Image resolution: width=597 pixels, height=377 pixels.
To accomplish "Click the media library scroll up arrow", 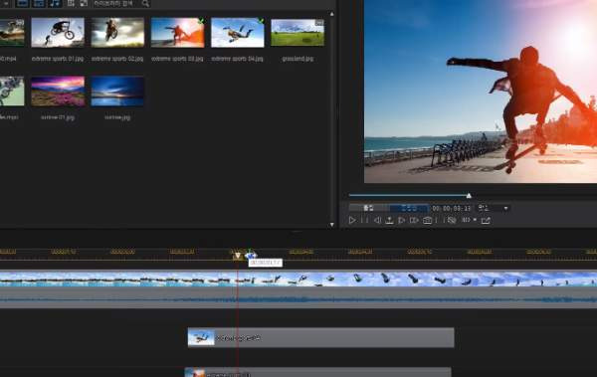I will [332, 14].
